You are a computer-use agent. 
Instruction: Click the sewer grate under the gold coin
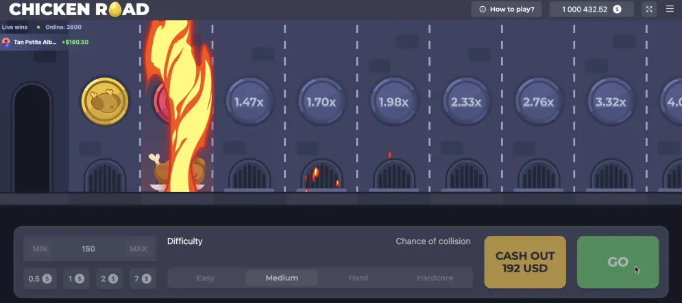point(105,175)
